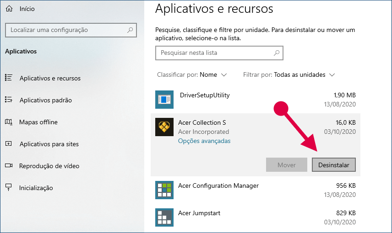Click the 956 KB size value
Image resolution: width=392 pixels, height=233 pixels.
click(x=346, y=185)
